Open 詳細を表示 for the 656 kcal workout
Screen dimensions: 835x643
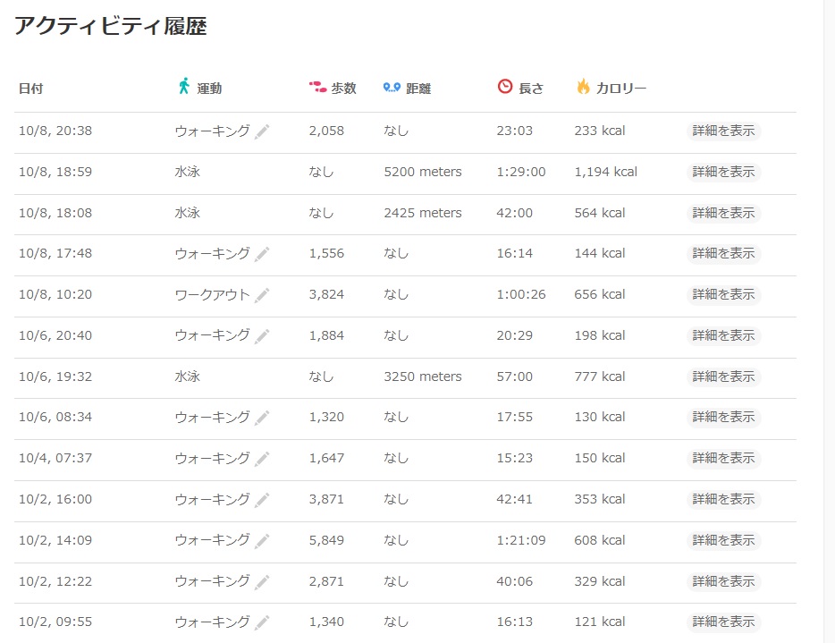724,294
